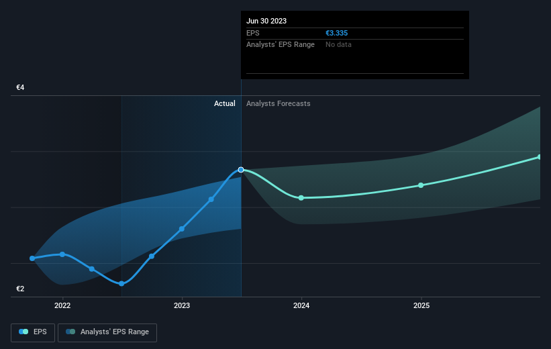Toggle the Analysts' EPS Range legend button

107,332
